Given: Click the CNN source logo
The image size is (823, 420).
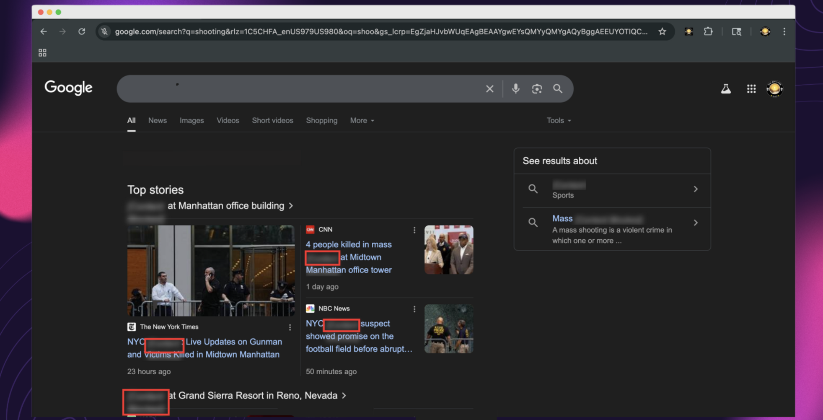Looking at the screenshot, I should tap(310, 229).
